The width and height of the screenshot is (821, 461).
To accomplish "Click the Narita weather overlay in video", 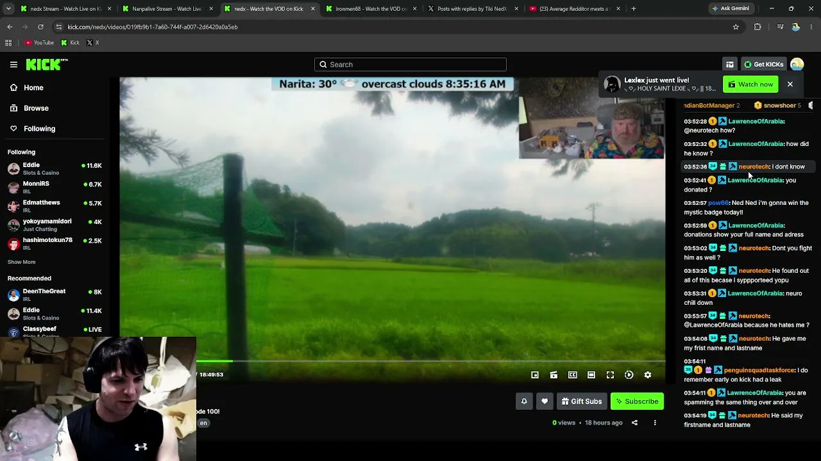I will tap(393, 84).
